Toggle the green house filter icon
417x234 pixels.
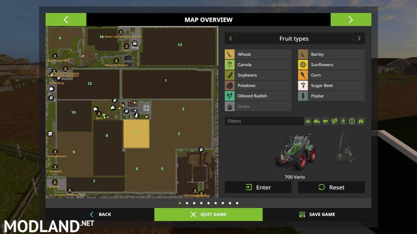click(361, 121)
